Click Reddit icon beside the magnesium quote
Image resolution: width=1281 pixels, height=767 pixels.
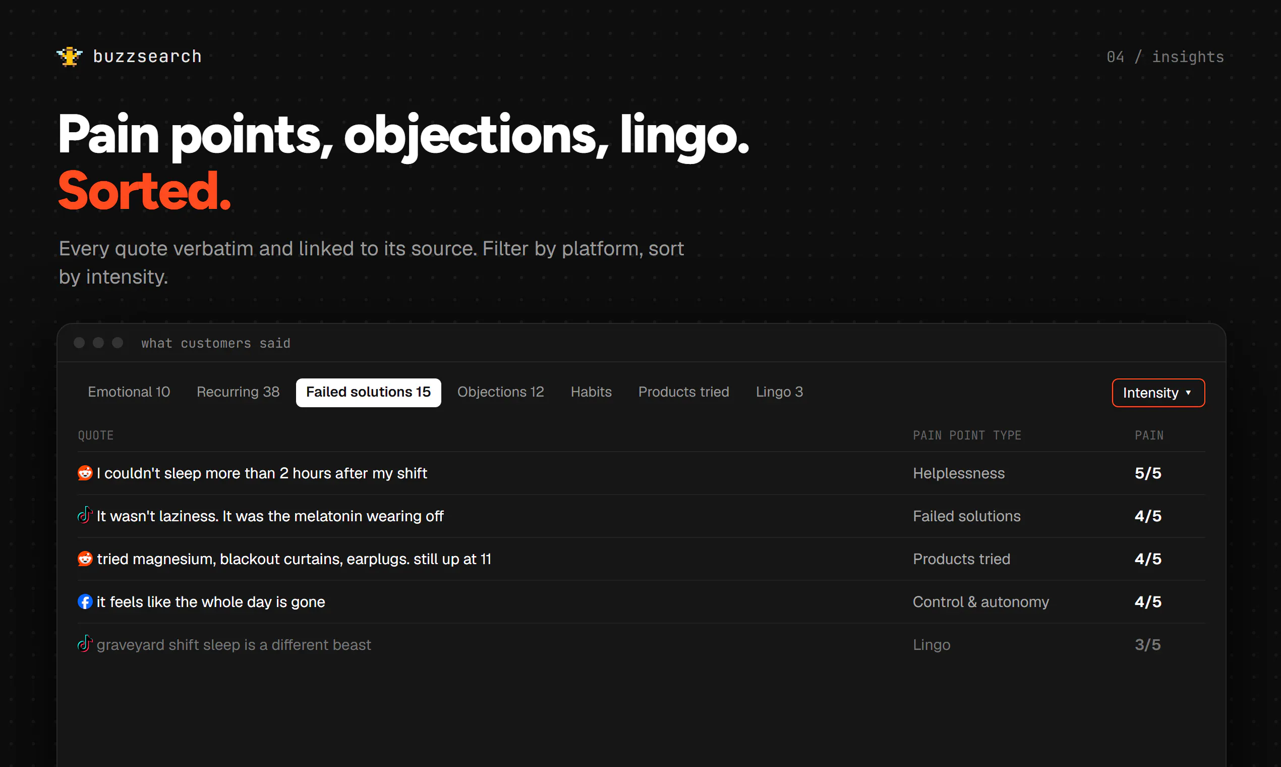coord(85,559)
